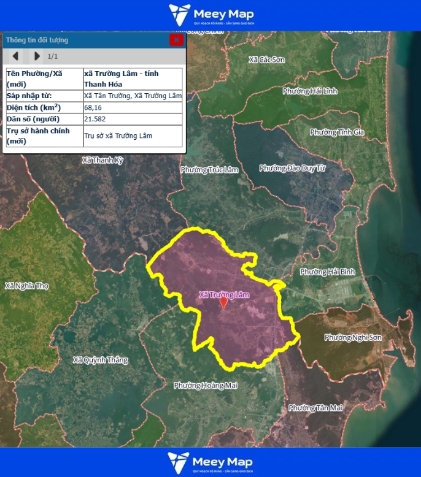Click the Phường Trúc Lâm label
Image resolution: width=421 pixels, height=477 pixels.
pos(209,170)
